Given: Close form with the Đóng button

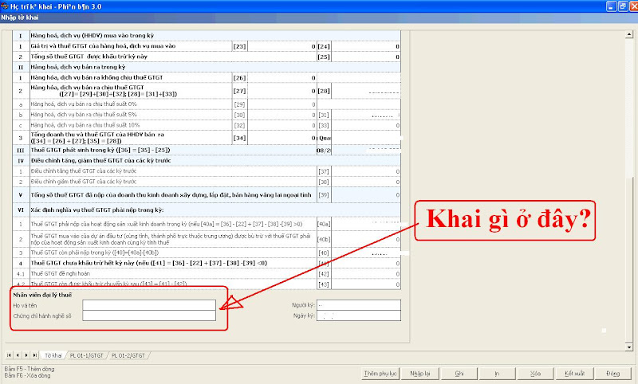Looking at the screenshot, I should 613,372.
